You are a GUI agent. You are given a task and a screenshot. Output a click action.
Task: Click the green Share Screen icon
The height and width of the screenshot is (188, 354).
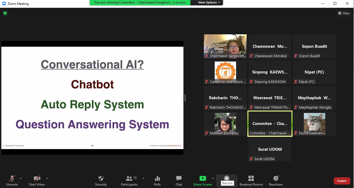203,179
